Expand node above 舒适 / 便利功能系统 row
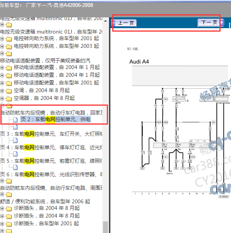The image size is (231, 233). pos(2,194)
